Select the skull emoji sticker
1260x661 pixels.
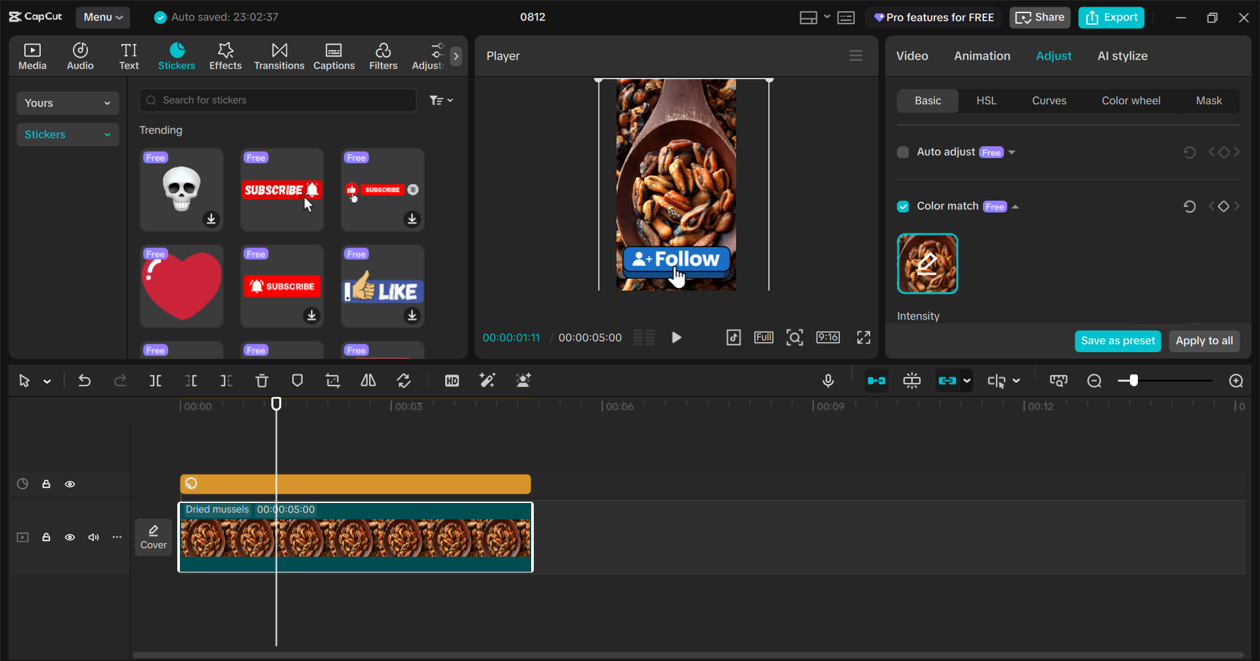pos(181,190)
